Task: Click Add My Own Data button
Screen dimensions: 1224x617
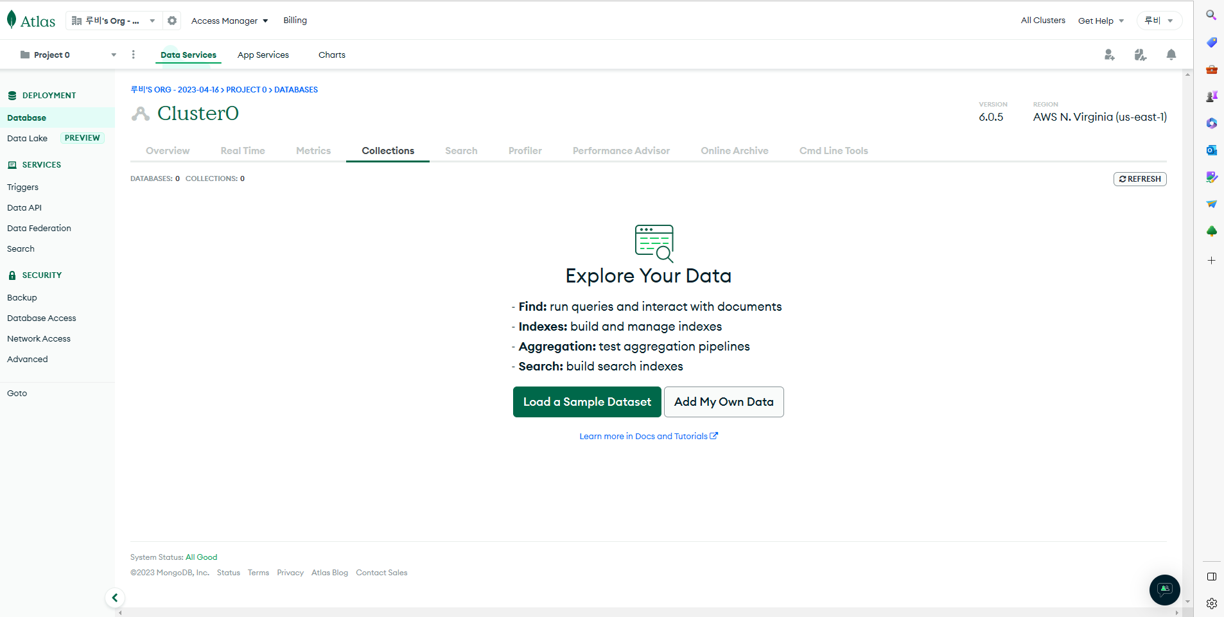Action: [724, 402]
